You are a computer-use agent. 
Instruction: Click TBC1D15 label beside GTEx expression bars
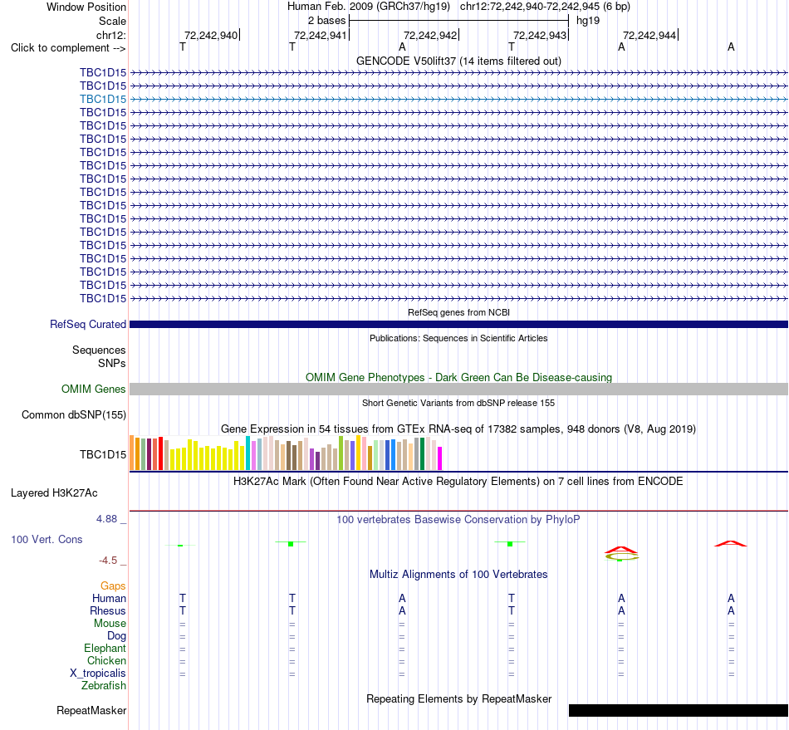click(103, 455)
